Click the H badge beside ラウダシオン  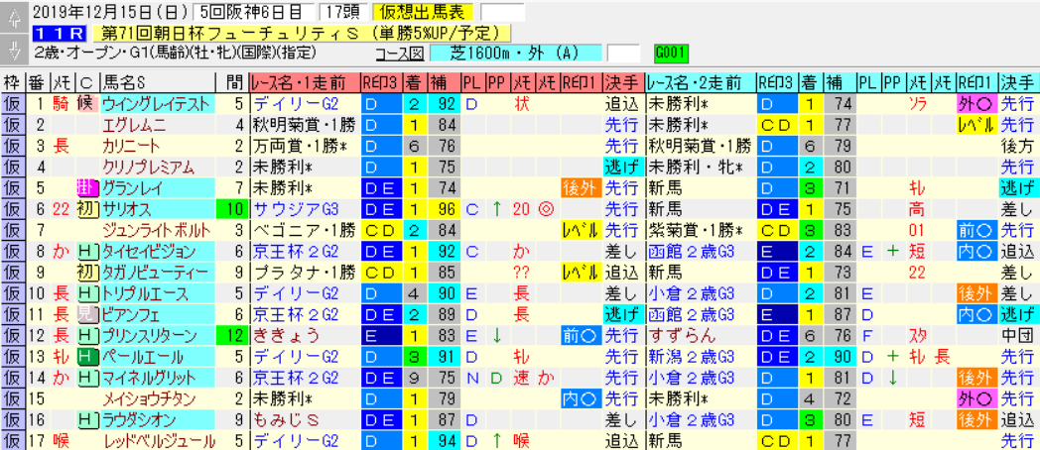(x=87, y=419)
